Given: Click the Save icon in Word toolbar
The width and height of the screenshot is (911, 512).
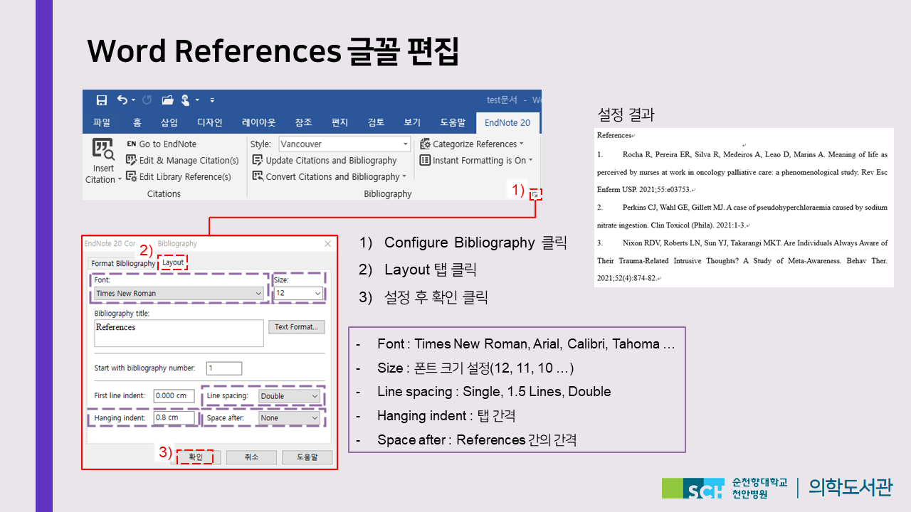Looking at the screenshot, I should (x=102, y=100).
